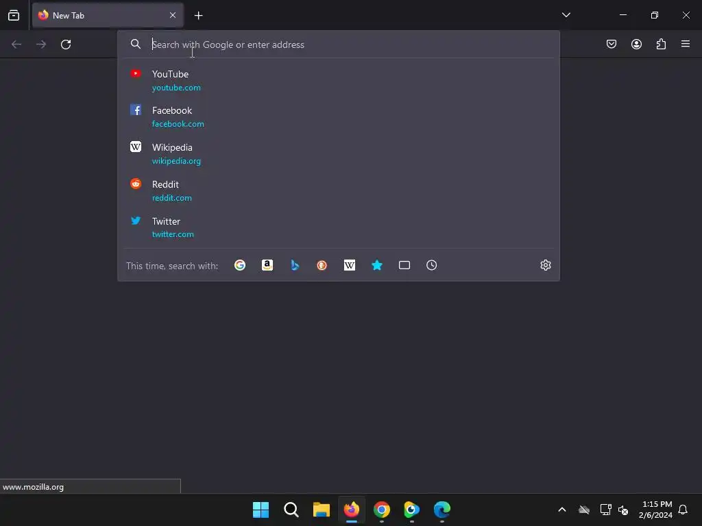Click the Twitter bird favicon

click(136, 221)
